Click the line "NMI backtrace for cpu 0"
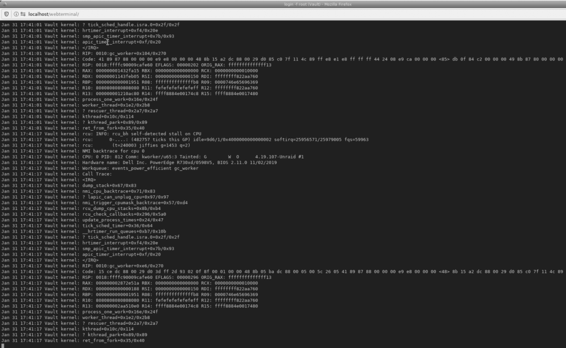This screenshot has width=566, height=348. [113, 151]
